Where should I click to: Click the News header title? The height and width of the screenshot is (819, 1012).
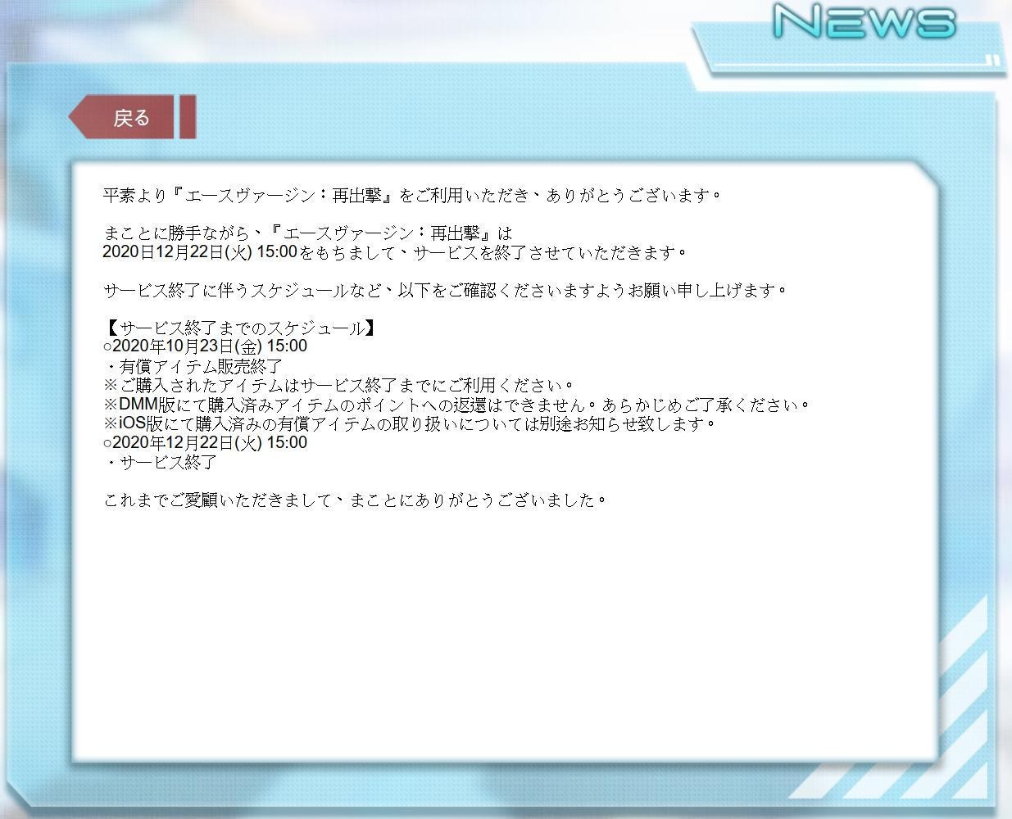click(x=864, y=21)
